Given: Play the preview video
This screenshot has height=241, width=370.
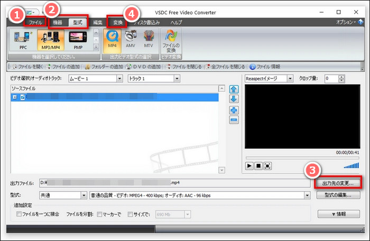Looking at the screenshot, I should point(249,166).
